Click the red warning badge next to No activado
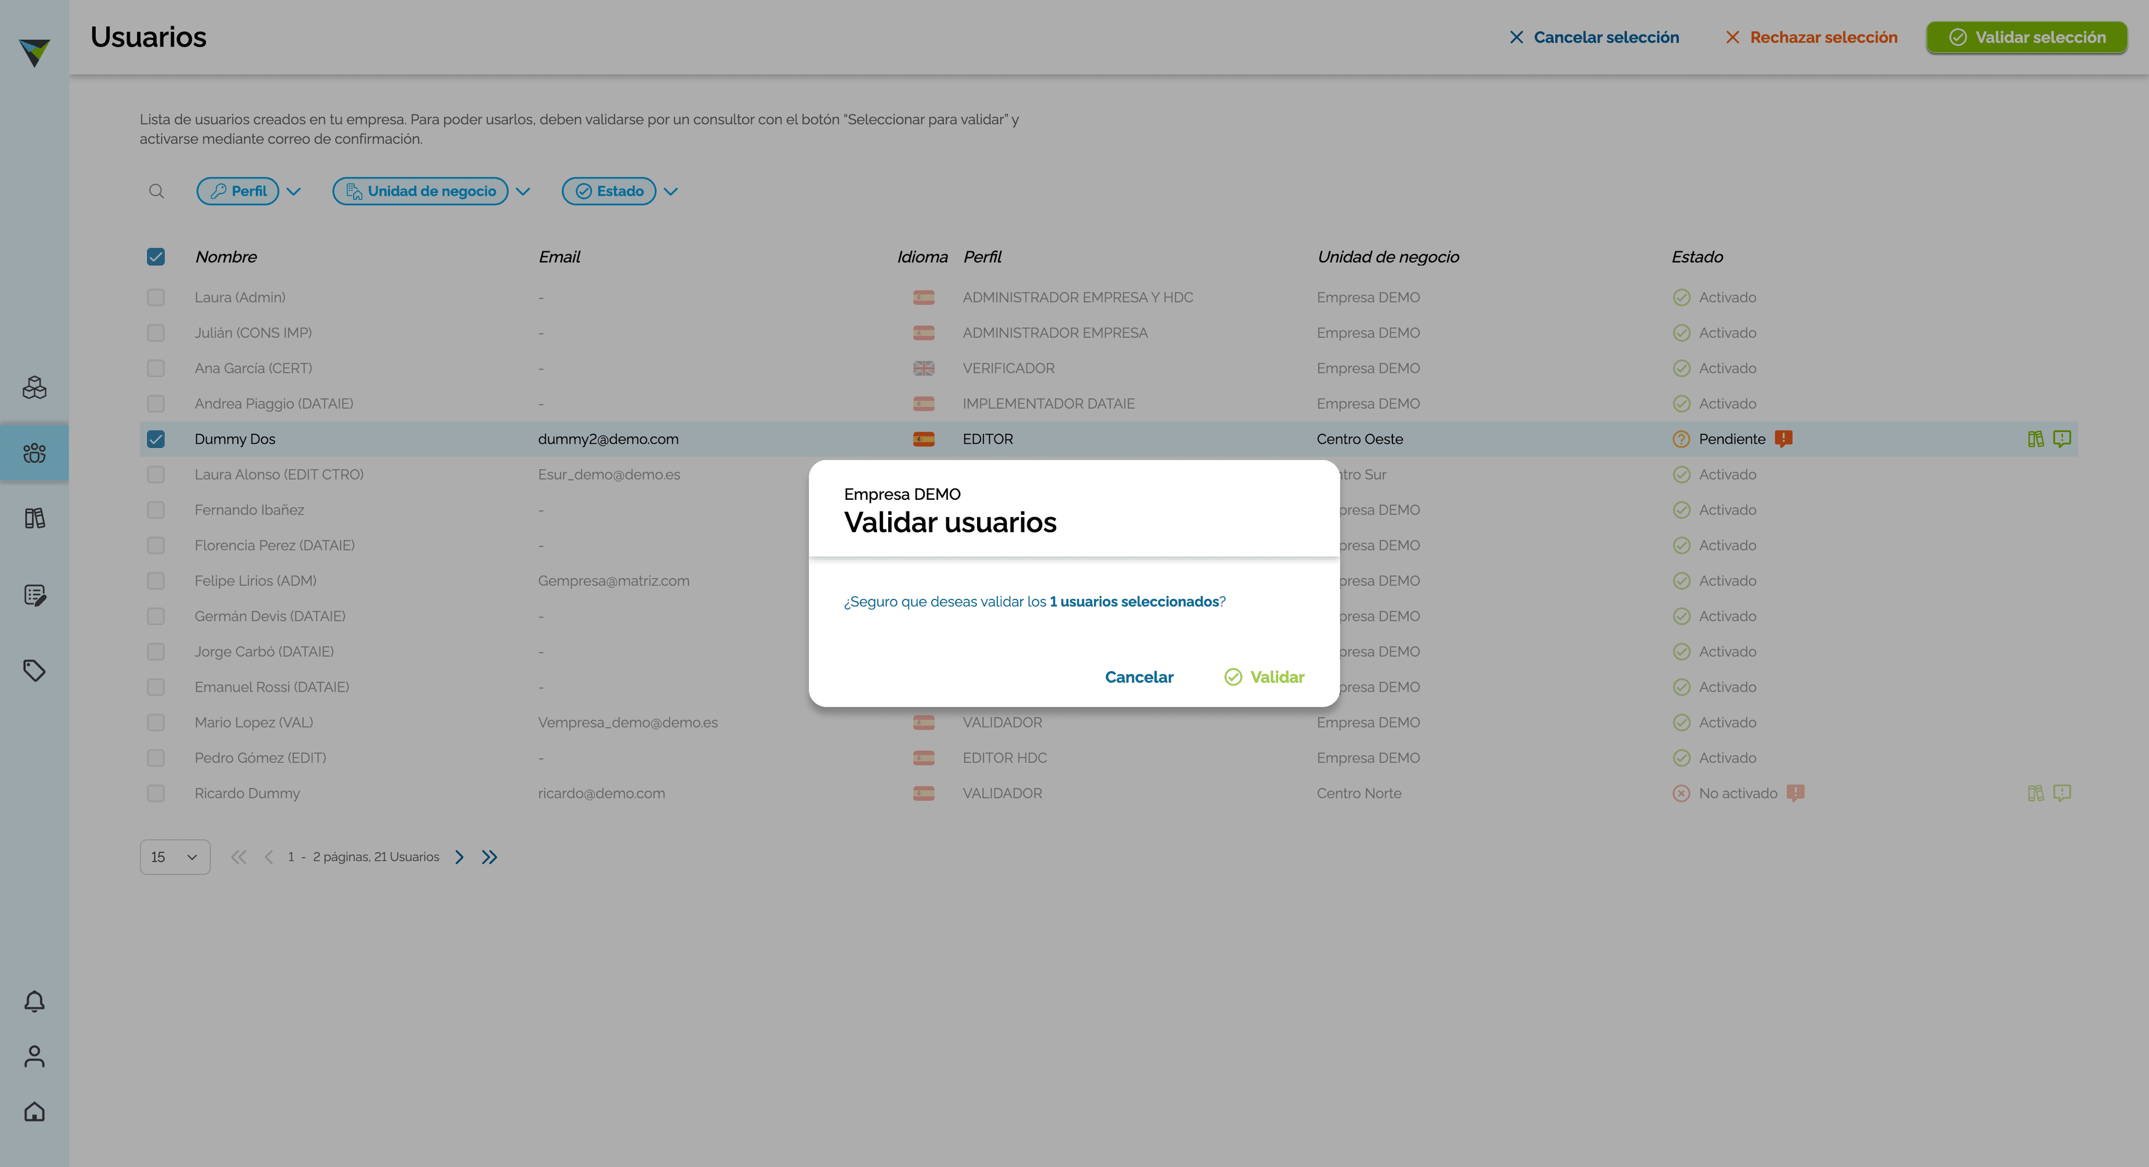Screen dimensions: 2149x1167 pos(1795,793)
